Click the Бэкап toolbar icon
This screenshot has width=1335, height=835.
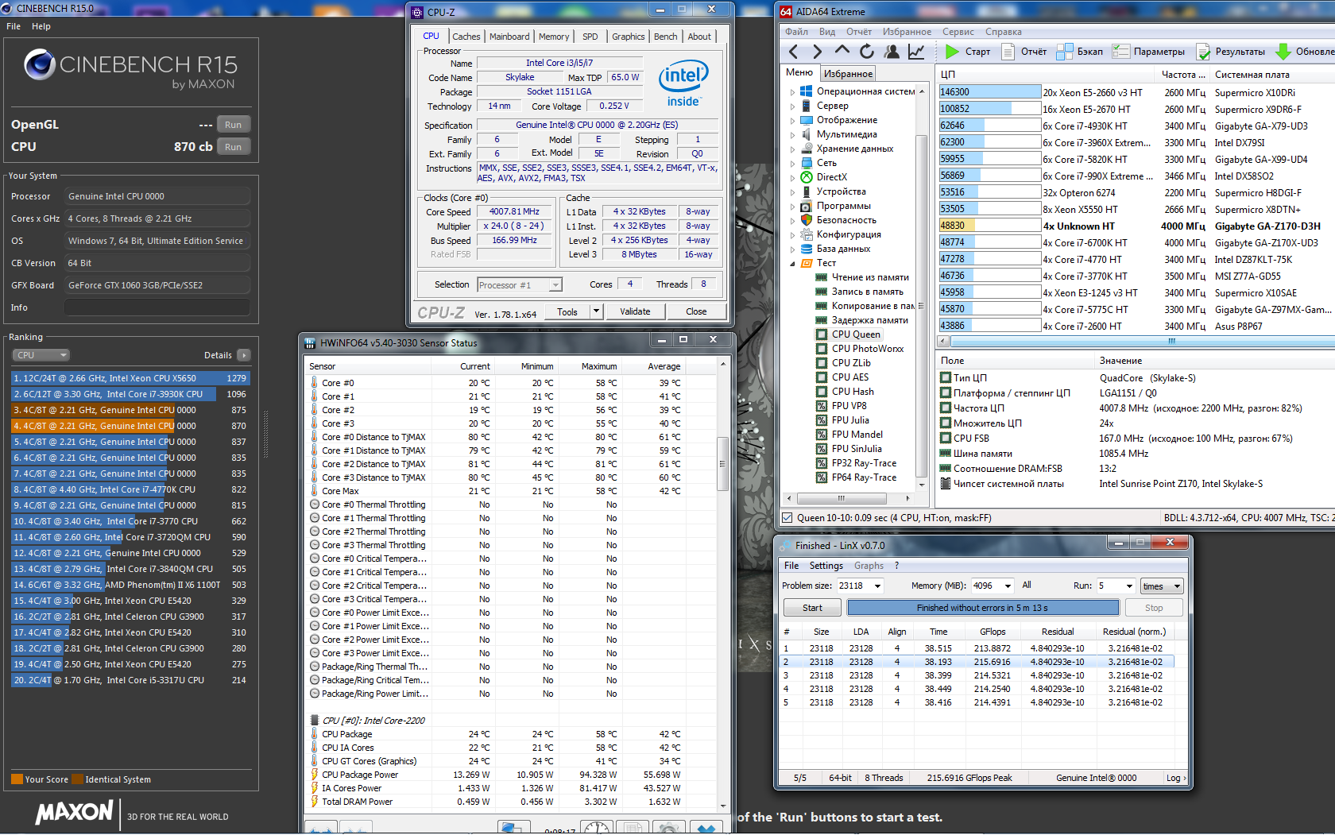(x=1065, y=52)
